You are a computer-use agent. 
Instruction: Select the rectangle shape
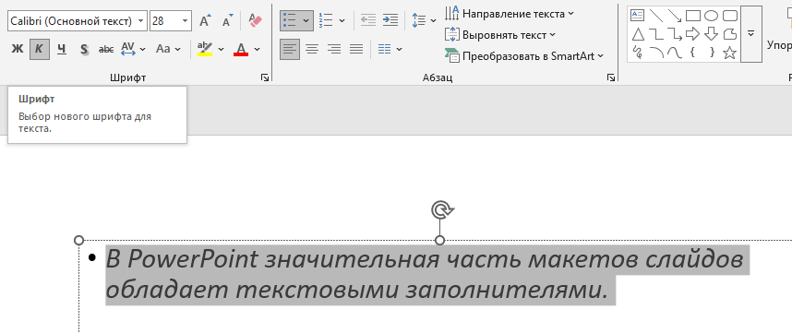pyautogui.click(x=692, y=16)
